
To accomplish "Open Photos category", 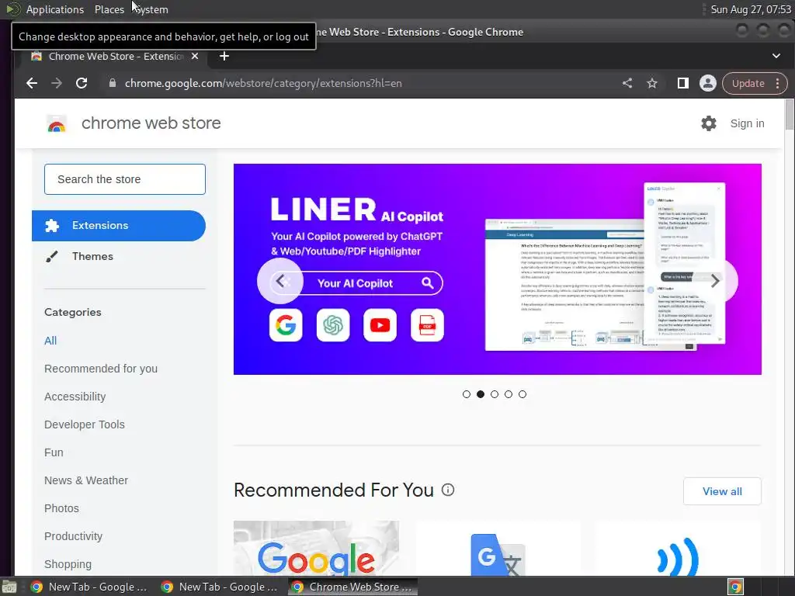I will [x=61, y=508].
